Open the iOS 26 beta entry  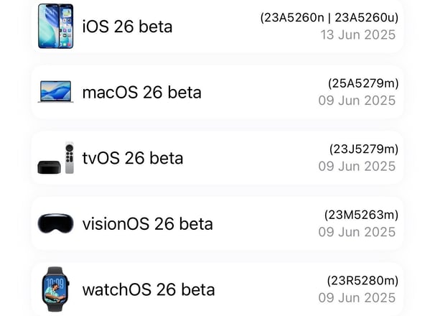coord(217,27)
